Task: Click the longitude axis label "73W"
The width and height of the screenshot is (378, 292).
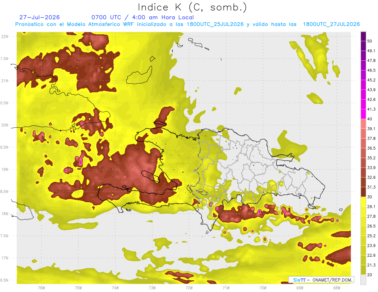Action: pyautogui.click(x=152, y=288)
